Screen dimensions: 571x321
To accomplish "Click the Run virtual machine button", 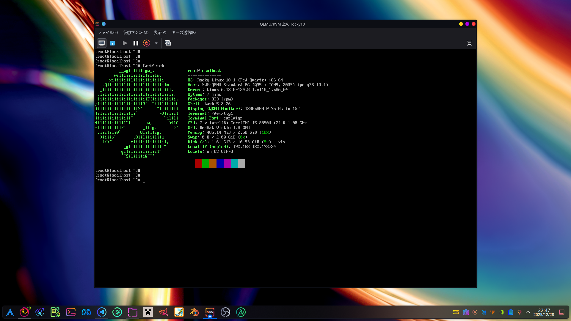I will pyautogui.click(x=125, y=43).
